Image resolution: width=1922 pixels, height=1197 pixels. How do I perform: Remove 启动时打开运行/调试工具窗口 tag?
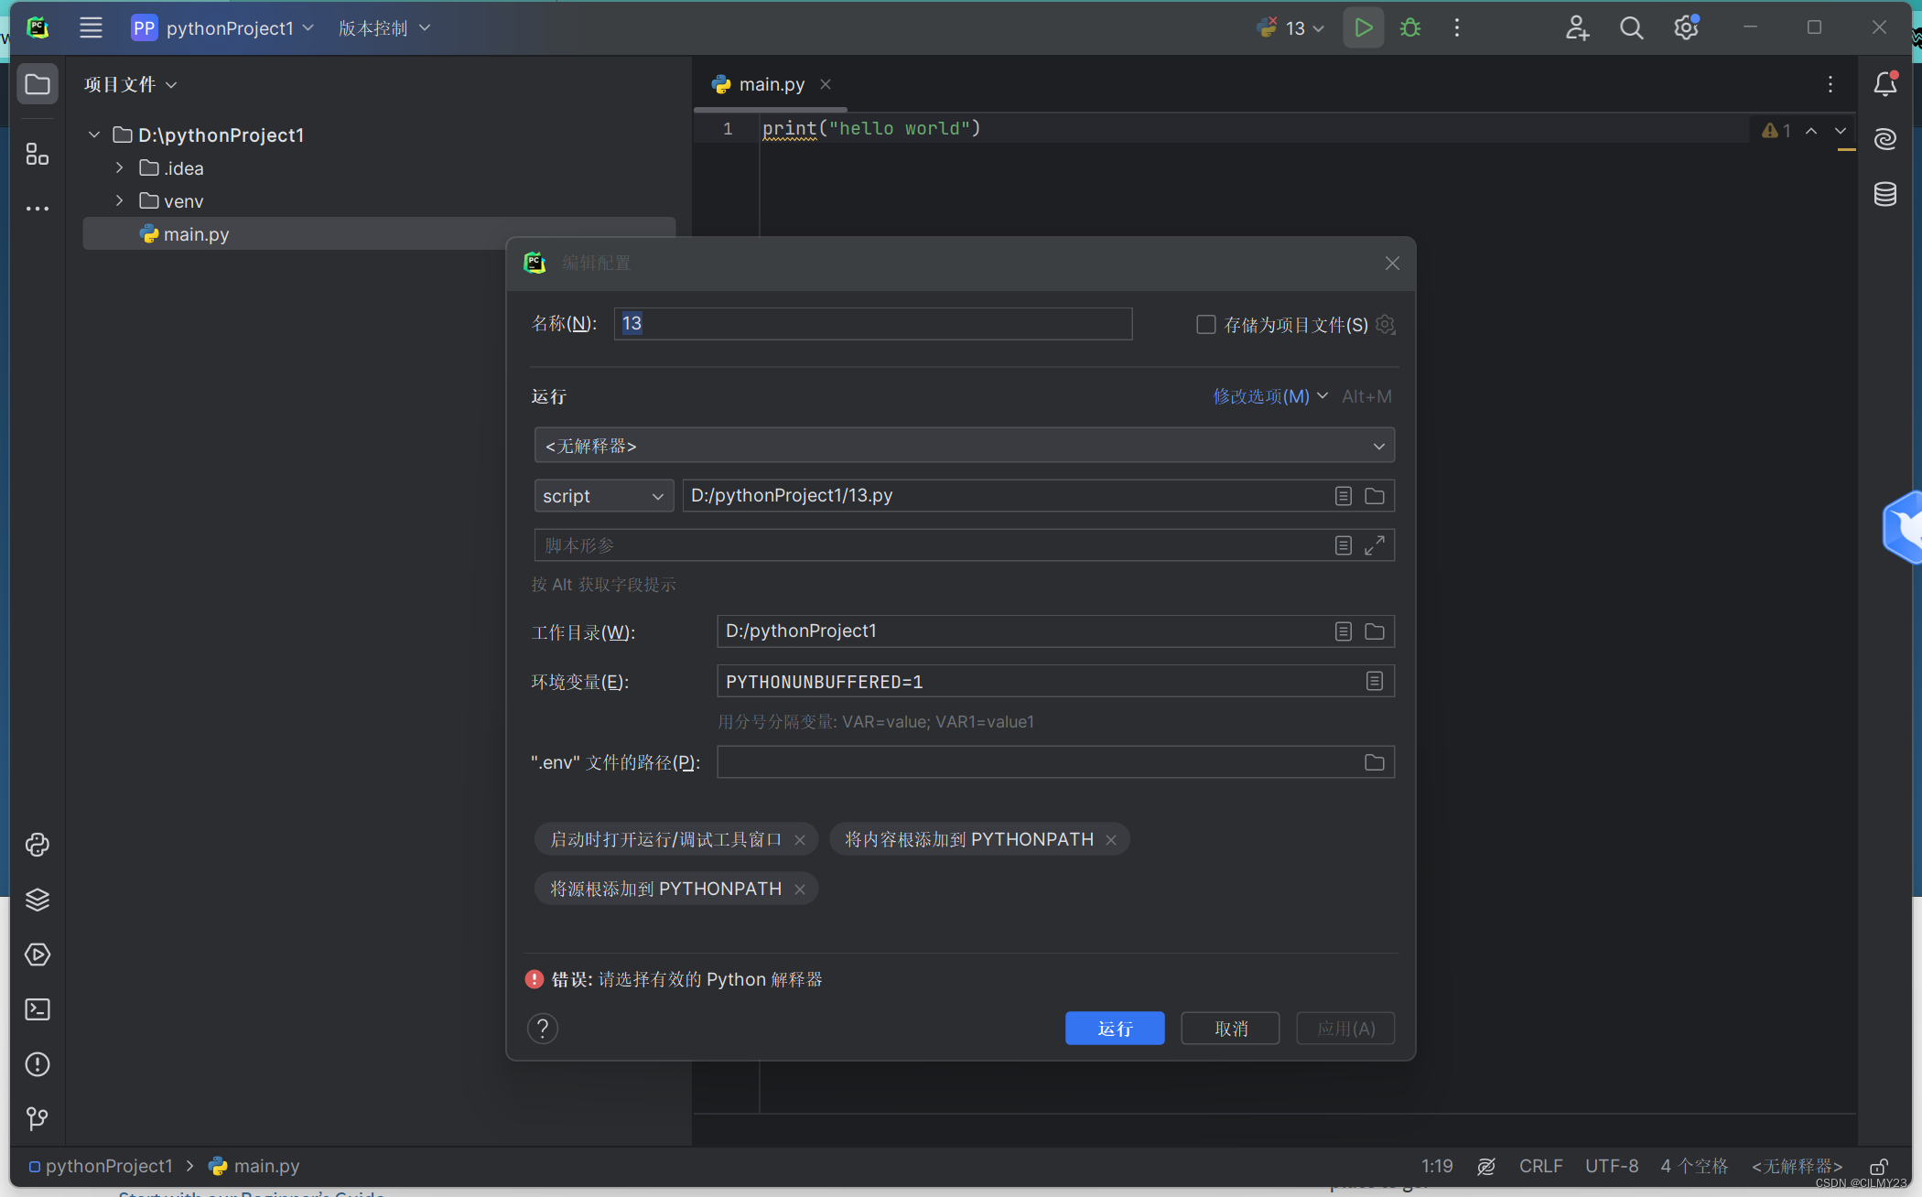[800, 838]
